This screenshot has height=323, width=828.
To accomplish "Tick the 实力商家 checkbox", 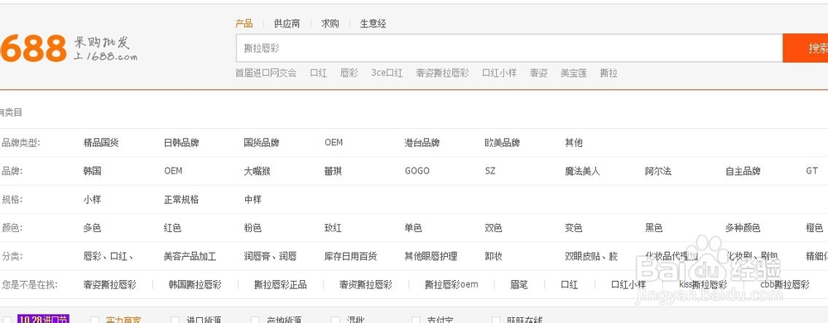I will click(95, 320).
